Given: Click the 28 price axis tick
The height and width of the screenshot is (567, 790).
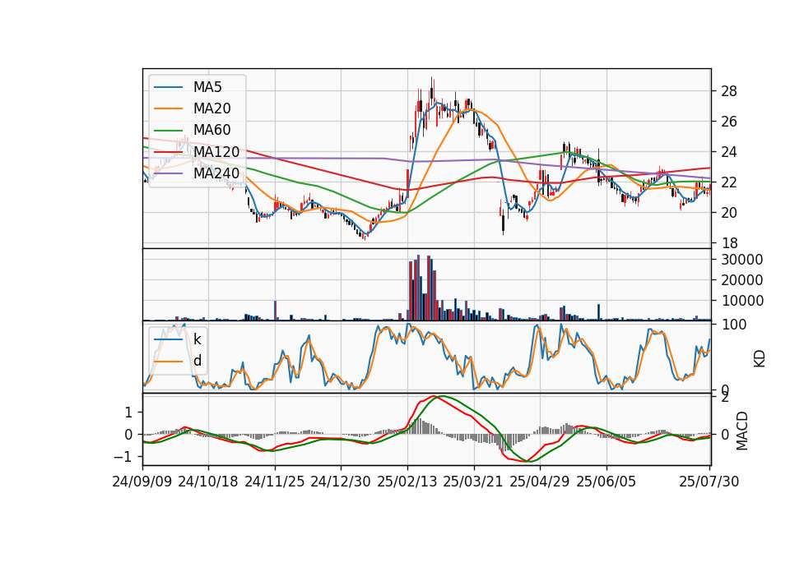Looking at the screenshot, I should pos(729,91).
